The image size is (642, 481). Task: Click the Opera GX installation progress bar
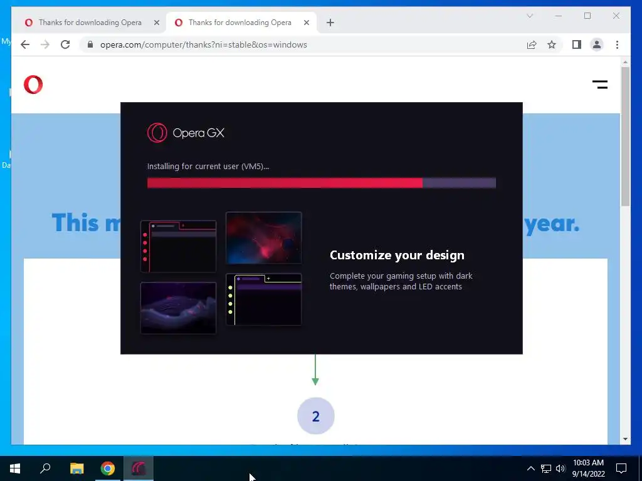[322, 183]
